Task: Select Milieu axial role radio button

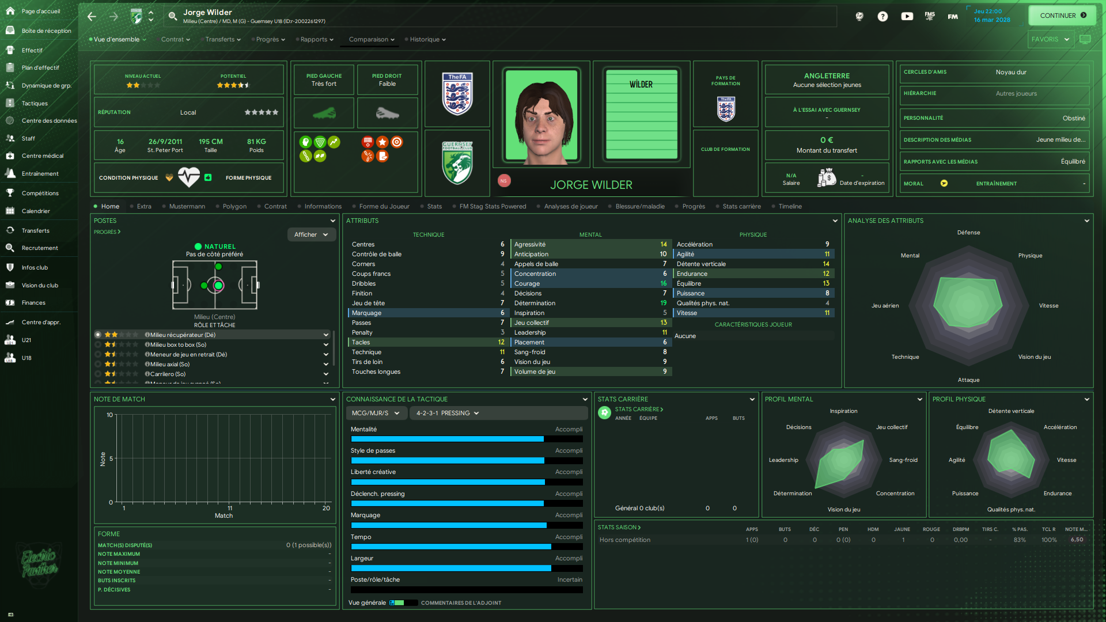Action: click(99, 364)
